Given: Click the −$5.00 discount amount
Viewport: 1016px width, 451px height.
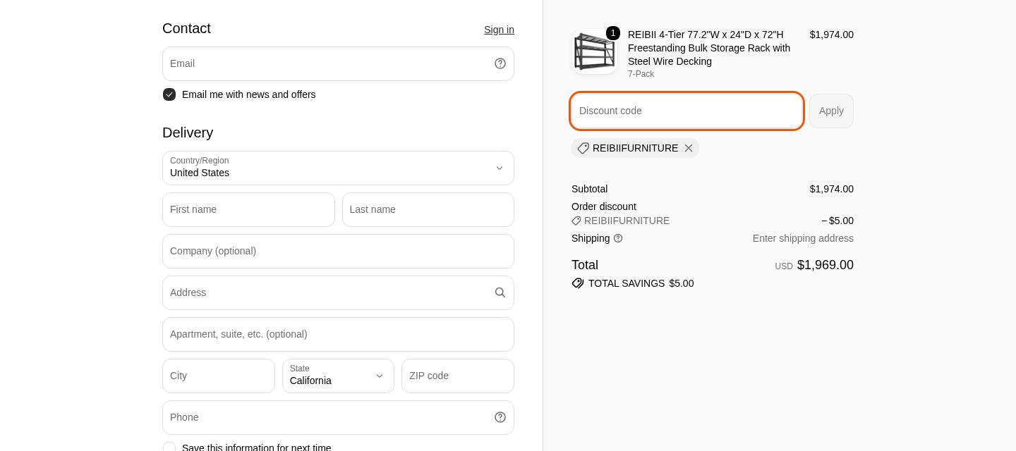Looking at the screenshot, I should coord(837,221).
